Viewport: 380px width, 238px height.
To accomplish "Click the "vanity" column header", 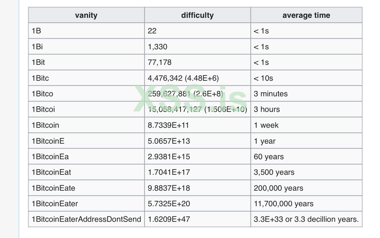I will (x=86, y=15).
